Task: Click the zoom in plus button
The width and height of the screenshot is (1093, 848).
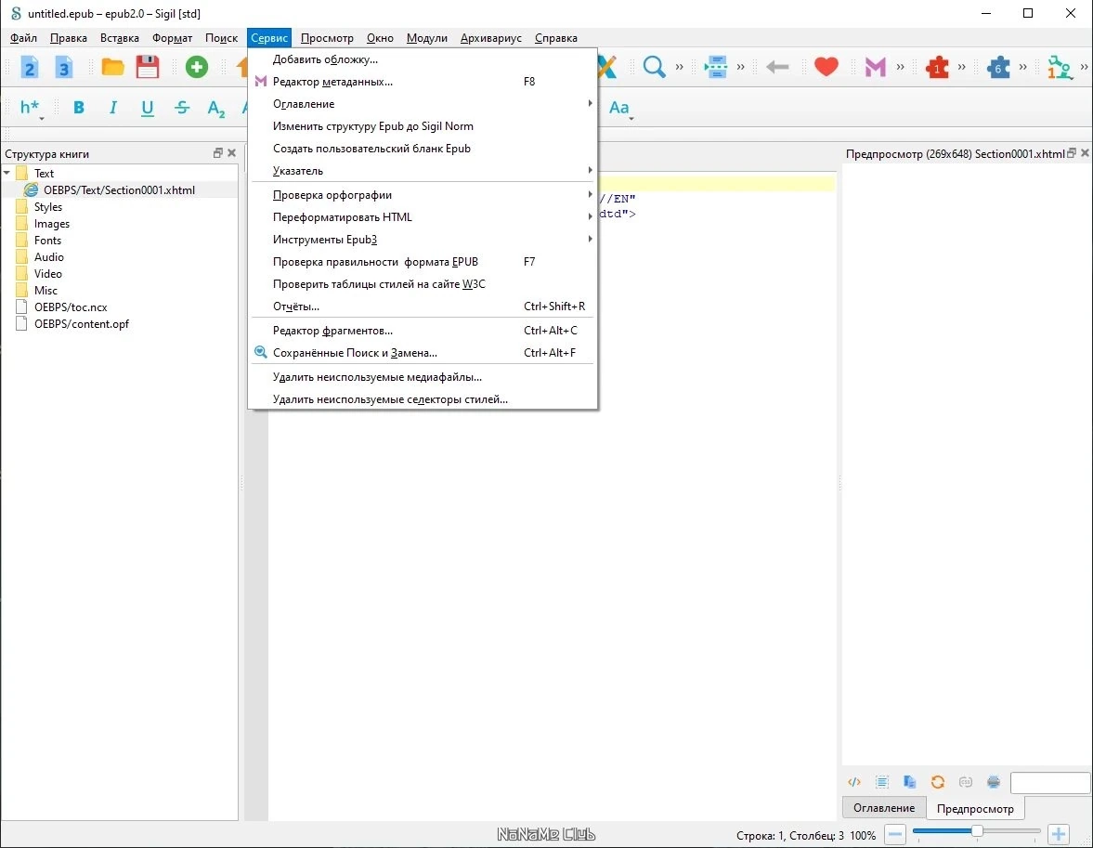Action: pos(1058,834)
